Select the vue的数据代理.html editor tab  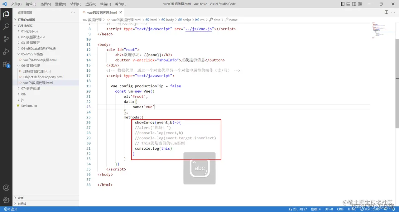pos(102,12)
